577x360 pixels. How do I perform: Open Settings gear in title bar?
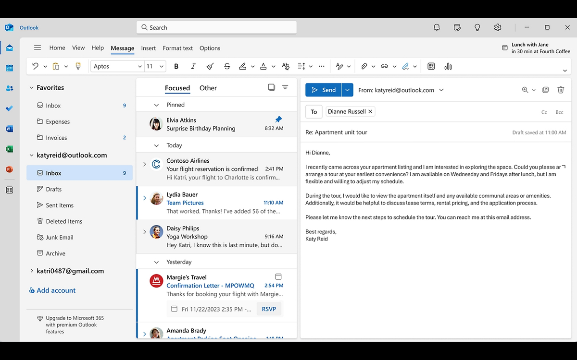[x=498, y=27]
